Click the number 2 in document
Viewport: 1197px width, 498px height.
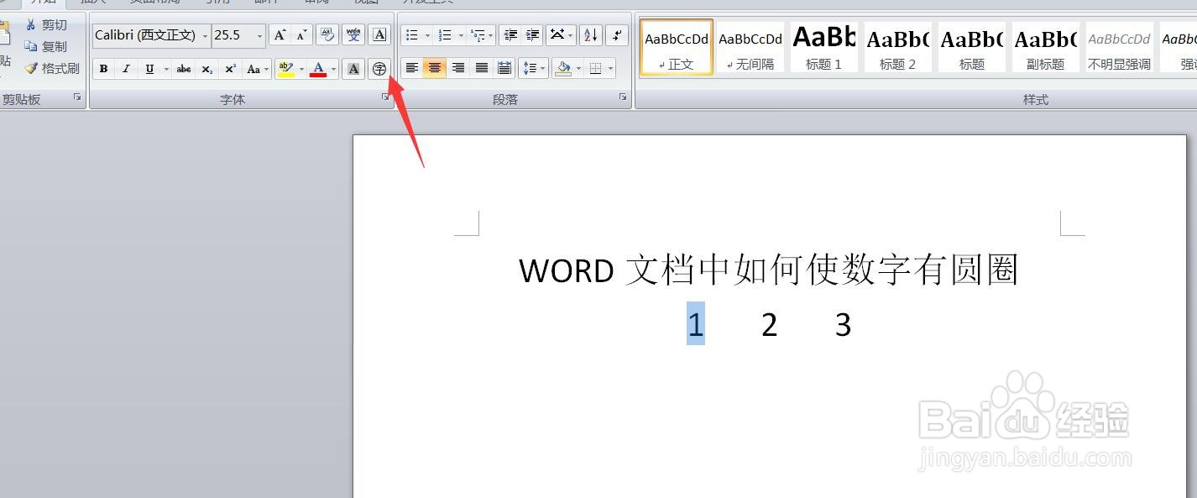(770, 324)
